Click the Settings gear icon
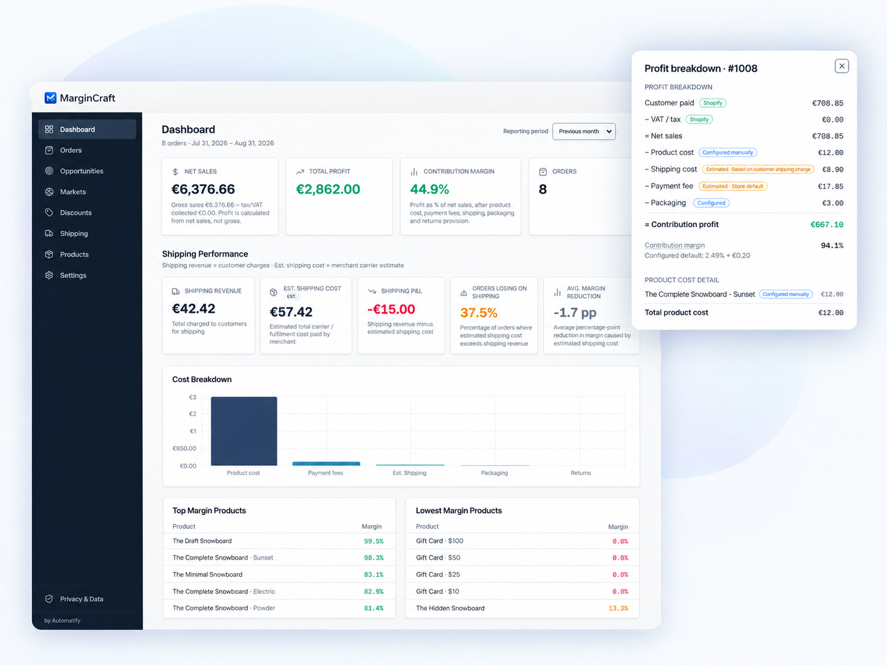The height and width of the screenshot is (665, 887). 49,275
